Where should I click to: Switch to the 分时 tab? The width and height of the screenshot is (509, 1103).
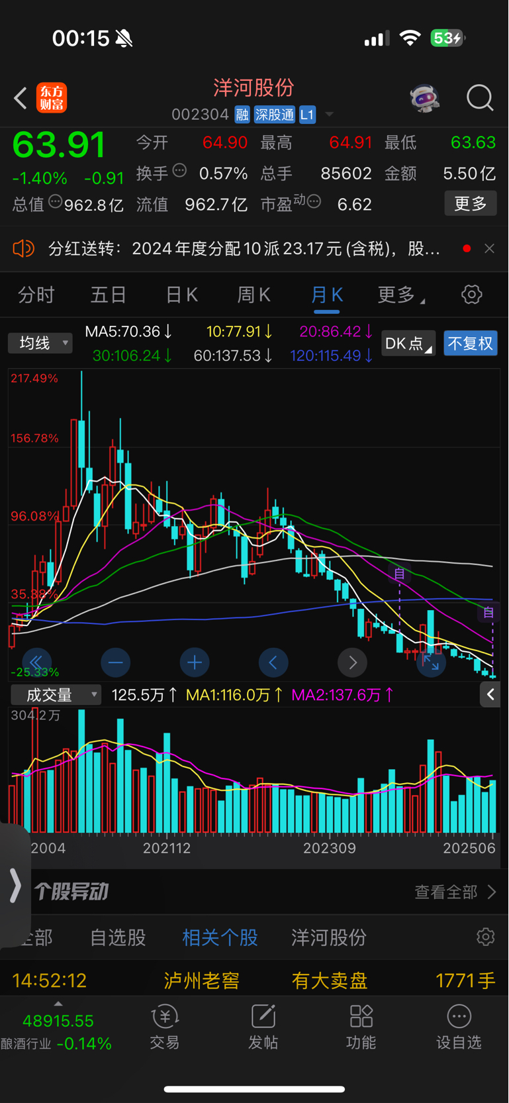[x=36, y=294]
